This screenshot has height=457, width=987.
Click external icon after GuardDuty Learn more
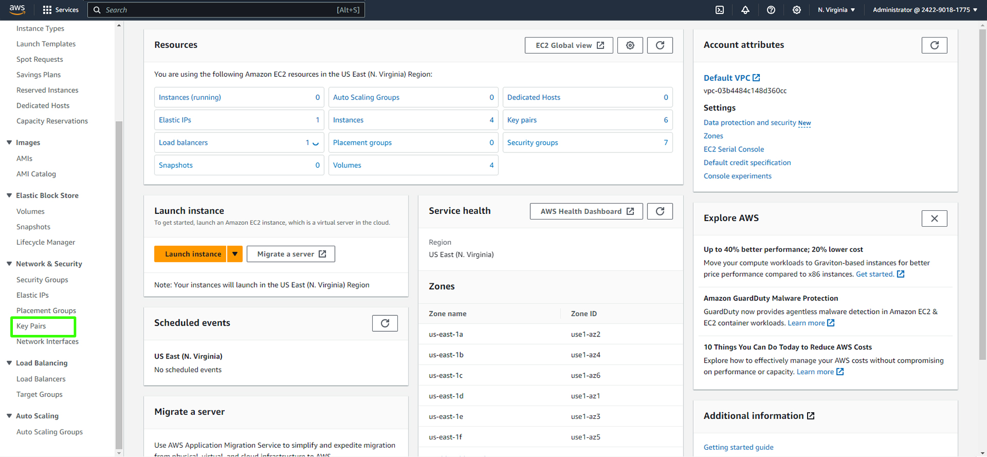coord(831,323)
